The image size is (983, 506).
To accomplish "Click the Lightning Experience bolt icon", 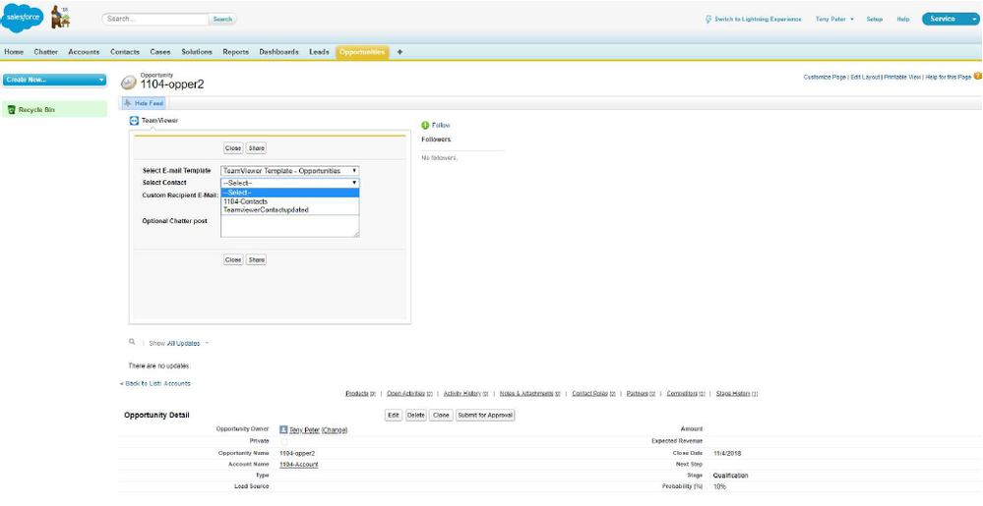I will coord(708,19).
